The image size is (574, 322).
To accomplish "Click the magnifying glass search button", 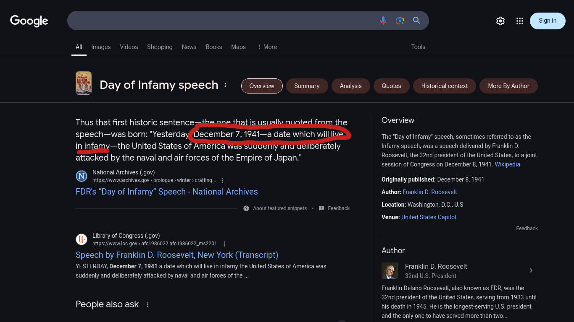I will point(416,21).
